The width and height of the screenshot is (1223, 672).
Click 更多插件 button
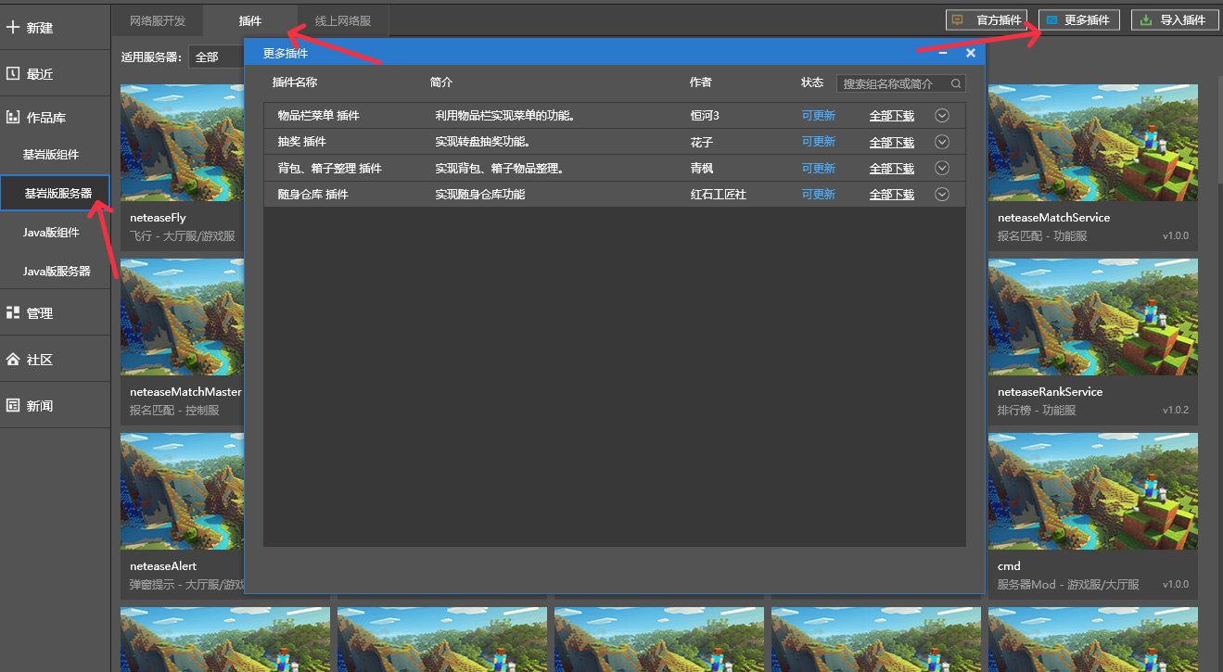(1079, 19)
